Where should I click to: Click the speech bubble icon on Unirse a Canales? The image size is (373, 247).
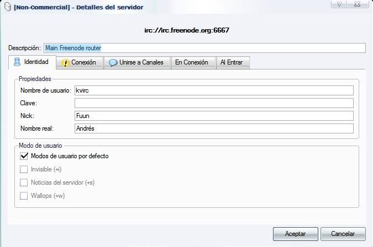click(x=113, y=63)
